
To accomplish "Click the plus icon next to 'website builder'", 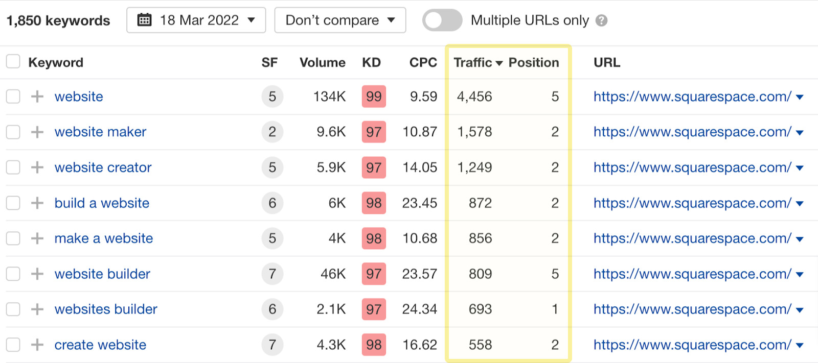I will coord(37,274).
